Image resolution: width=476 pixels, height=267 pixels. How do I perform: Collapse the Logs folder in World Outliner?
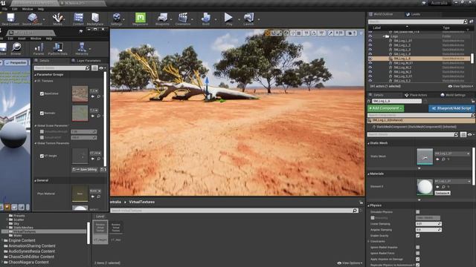(384, 36)
